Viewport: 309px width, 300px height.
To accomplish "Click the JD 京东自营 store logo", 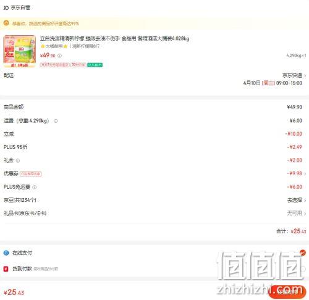I will click(x=17, y=7).
